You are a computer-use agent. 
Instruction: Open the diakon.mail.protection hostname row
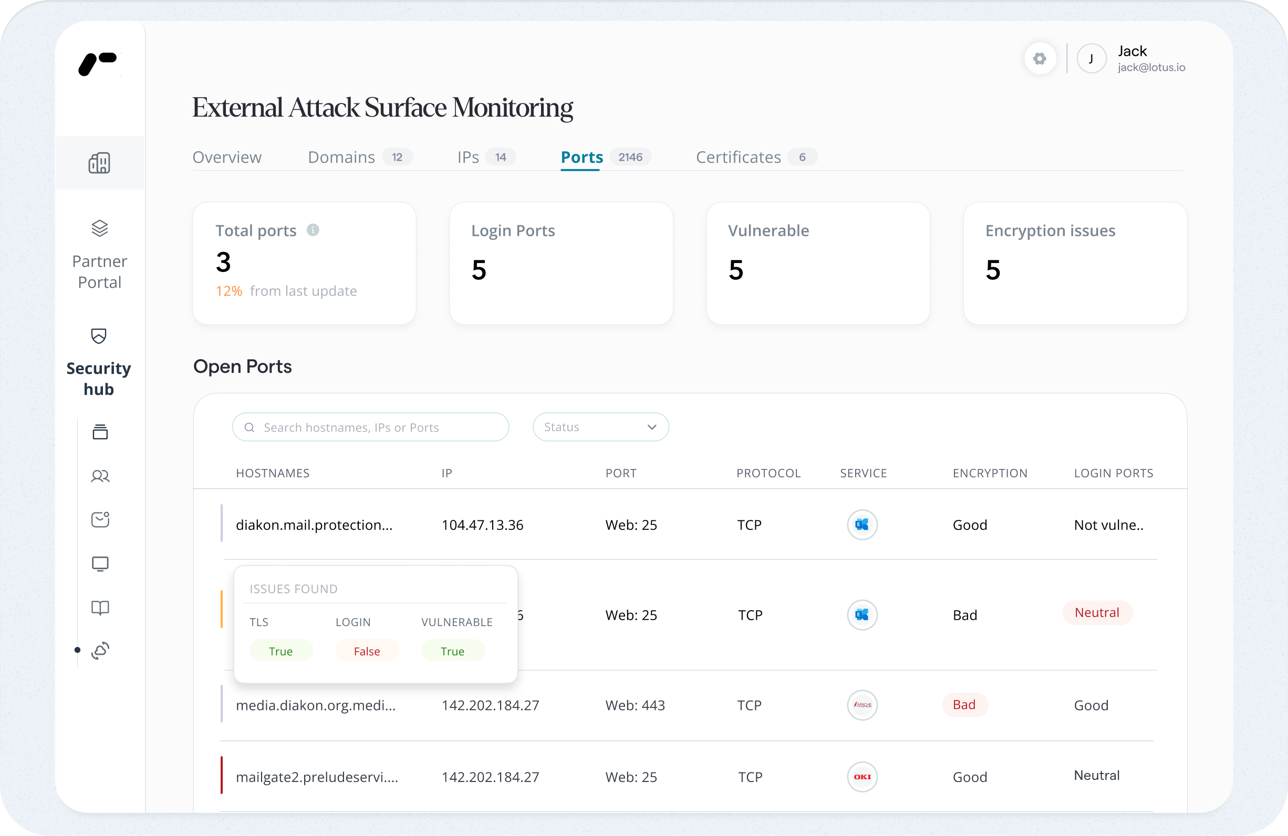314,525
